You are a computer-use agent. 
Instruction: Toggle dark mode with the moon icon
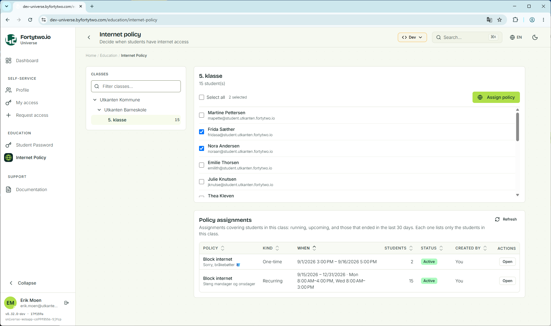(535, 37)
